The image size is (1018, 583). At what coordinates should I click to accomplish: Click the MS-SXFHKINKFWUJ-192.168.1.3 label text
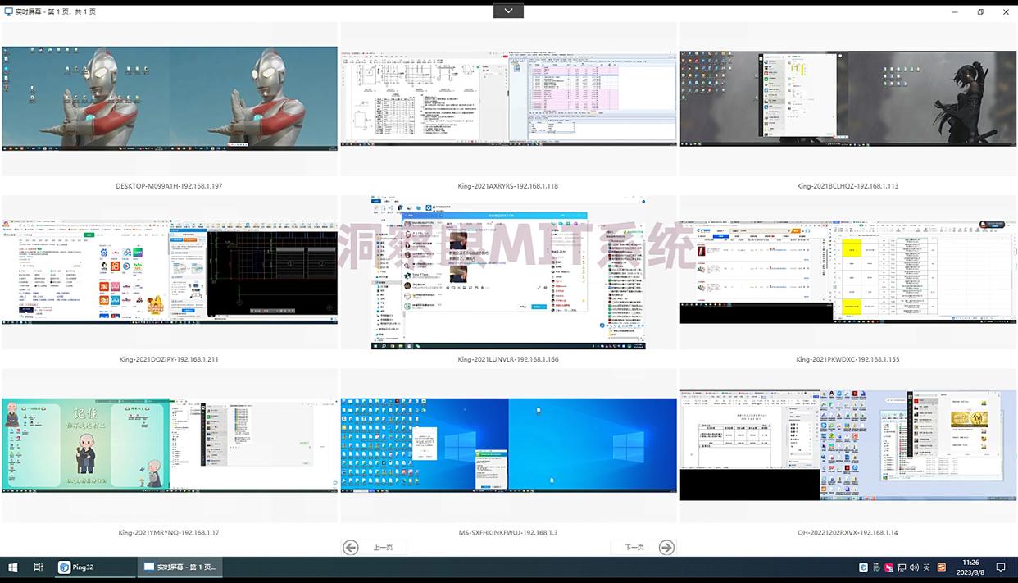point(508,533)
